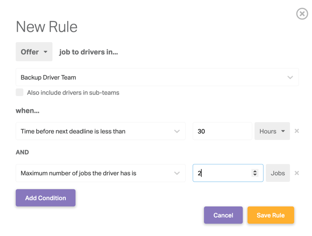Click the Also include drivers in sub-teams label
The height and width of the screenshot is (236, 312).
73,93
